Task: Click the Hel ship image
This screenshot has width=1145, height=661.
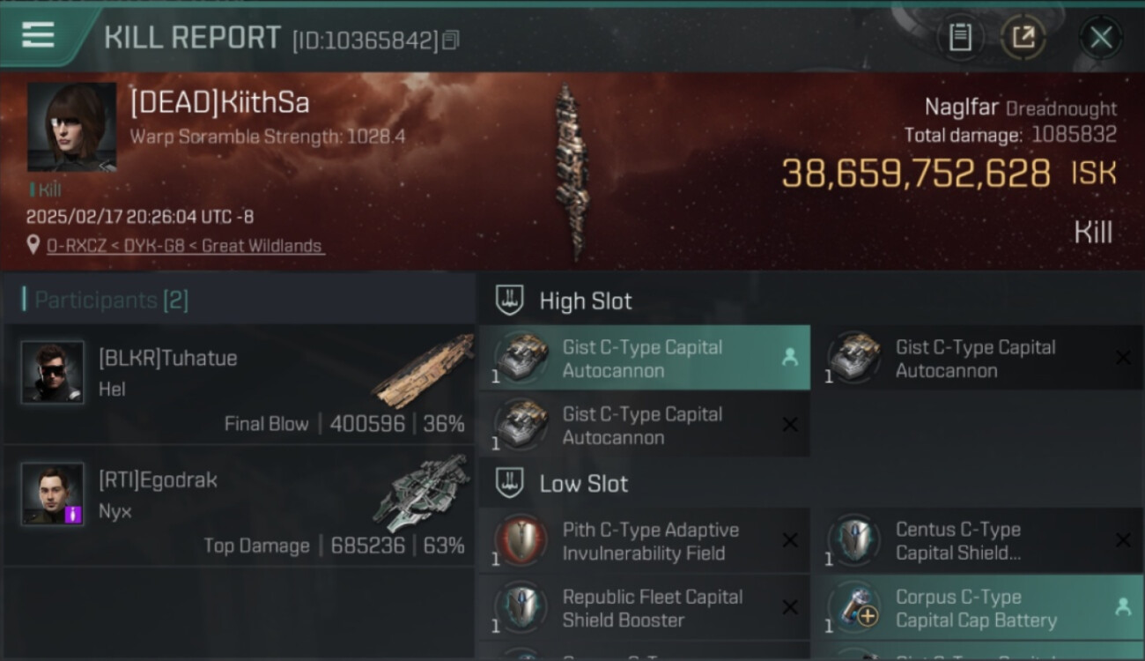Action: pos(421,371)
